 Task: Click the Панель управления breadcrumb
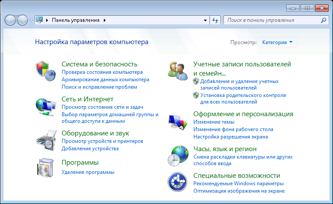[x=76, y=20]
